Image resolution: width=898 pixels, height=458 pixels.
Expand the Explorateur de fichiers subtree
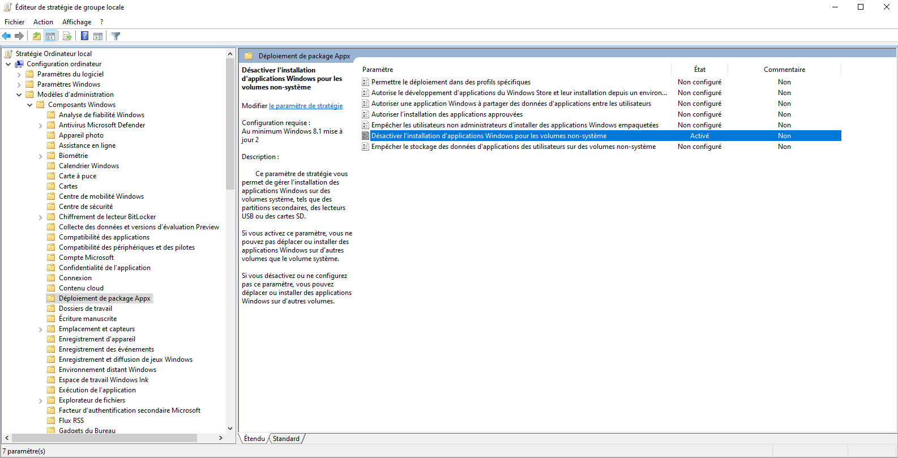41,401
